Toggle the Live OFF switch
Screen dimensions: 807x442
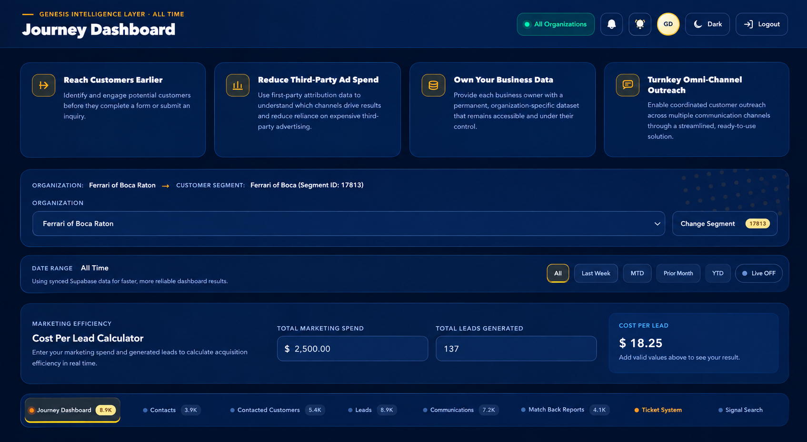(758, 273)
